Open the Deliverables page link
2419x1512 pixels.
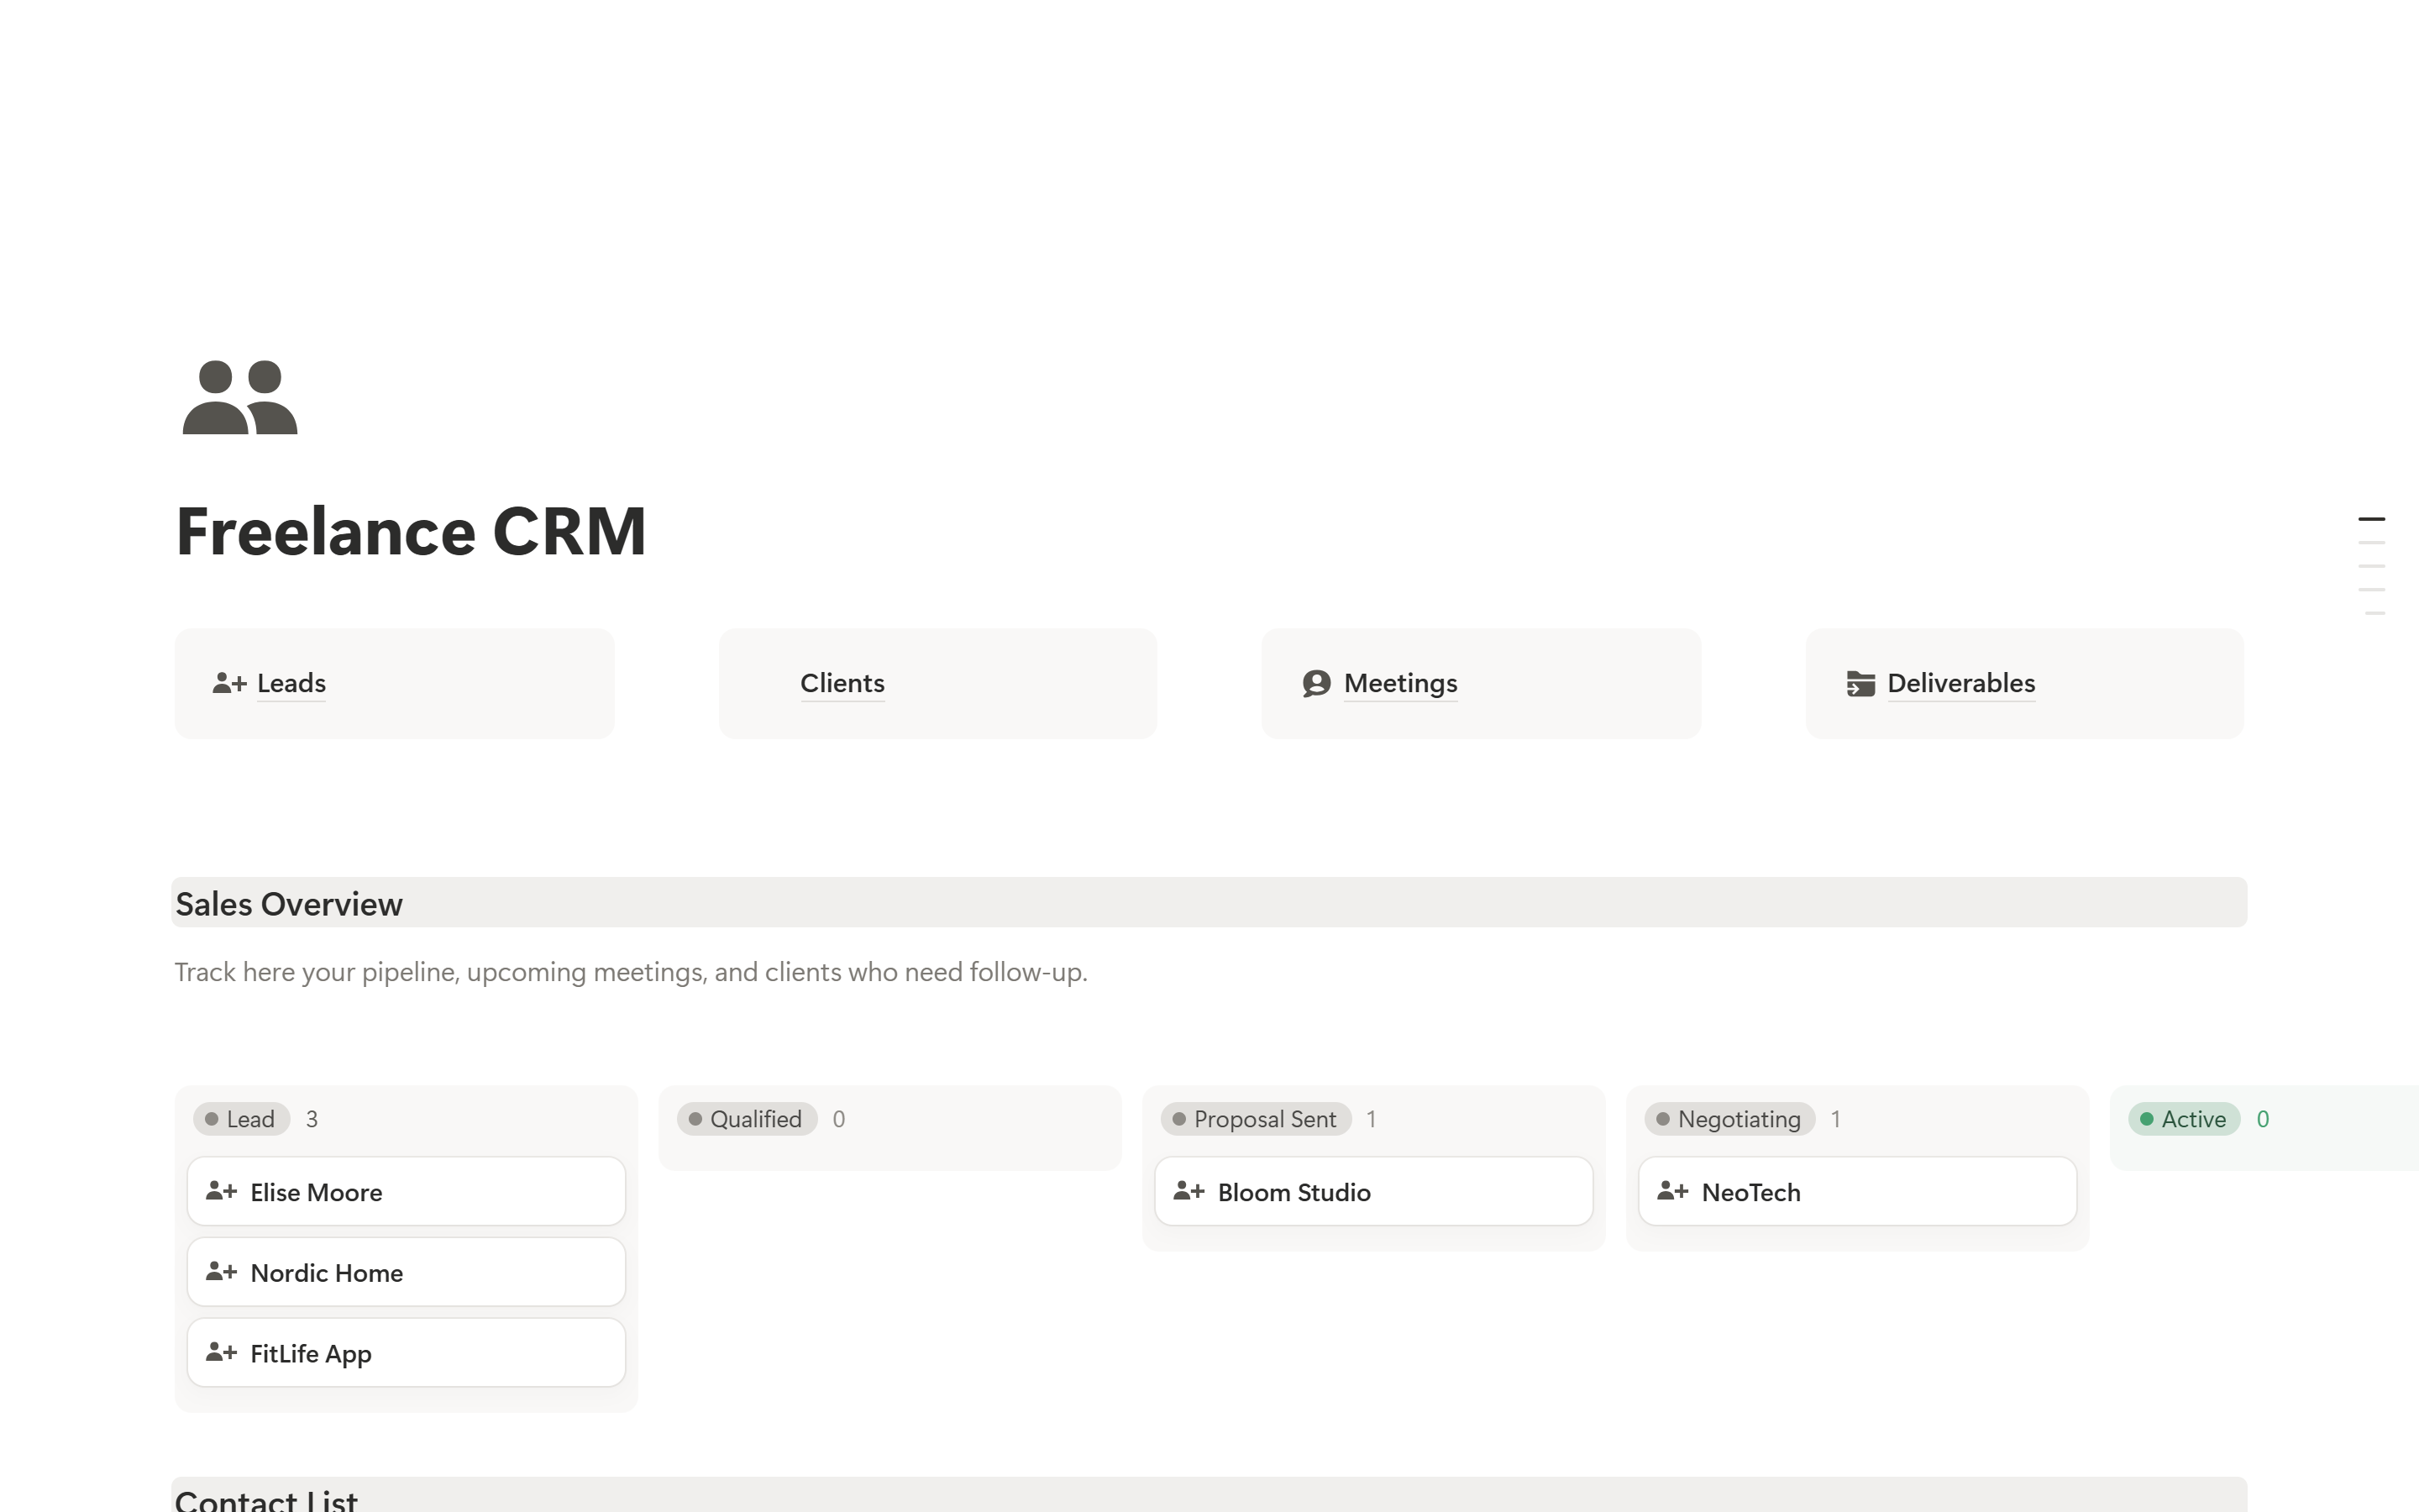[x=1961, y=683]
